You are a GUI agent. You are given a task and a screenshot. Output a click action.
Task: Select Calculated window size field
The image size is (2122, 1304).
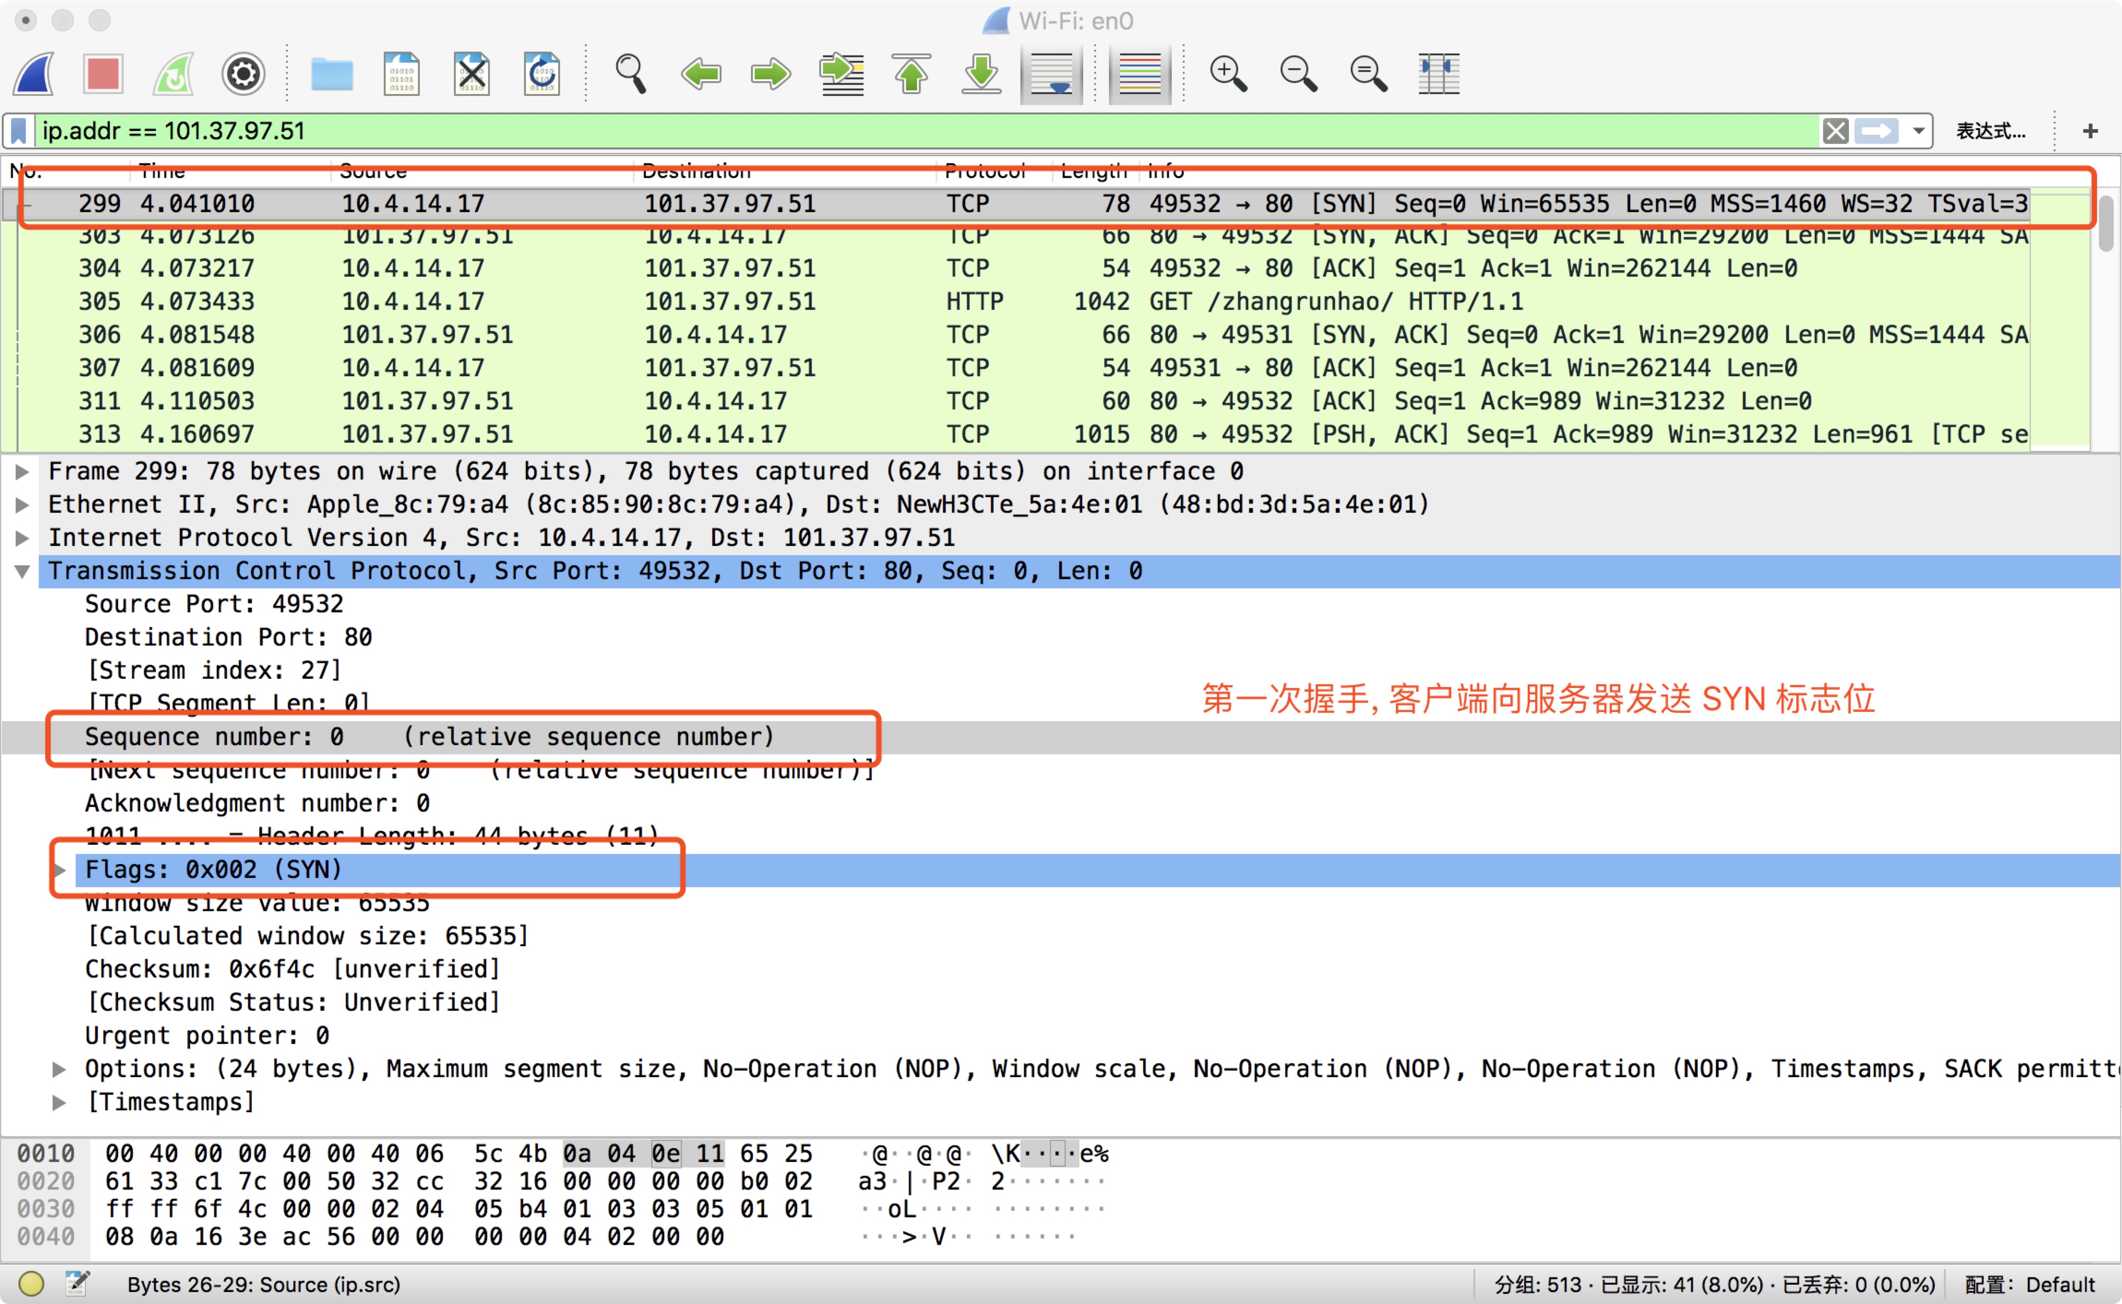[307, 937]
